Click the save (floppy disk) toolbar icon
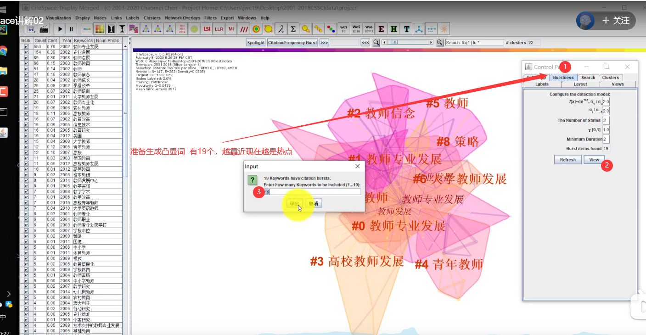 pos(31,29)
